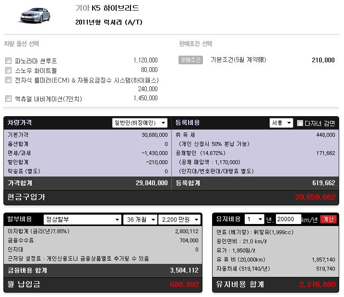
Task: Click the 공채 매입액 : 1,170,000 note
Action: [210, 162]
